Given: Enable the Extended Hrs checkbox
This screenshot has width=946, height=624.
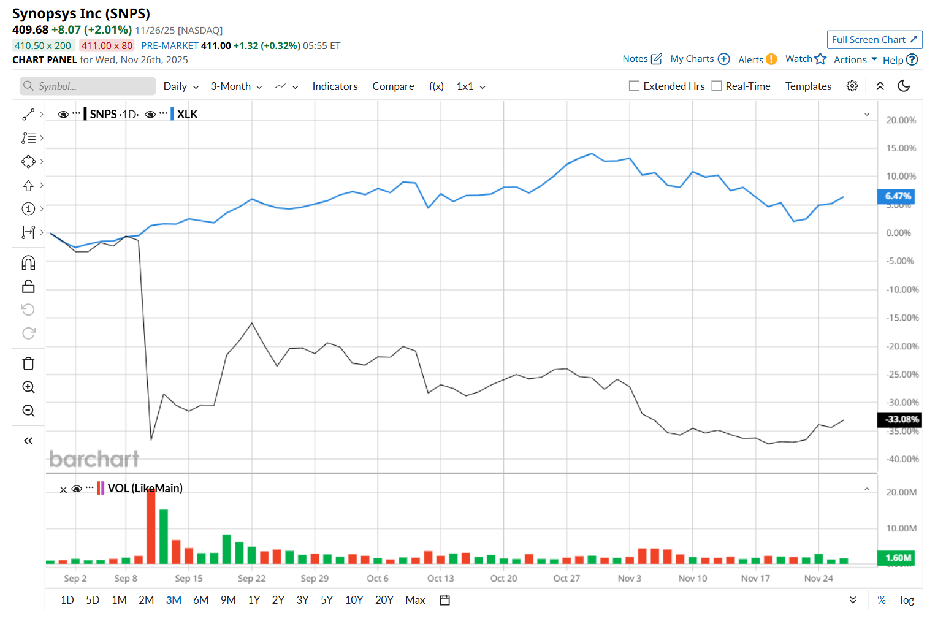Looking at the screenshot, I should (x=634, y=86).
